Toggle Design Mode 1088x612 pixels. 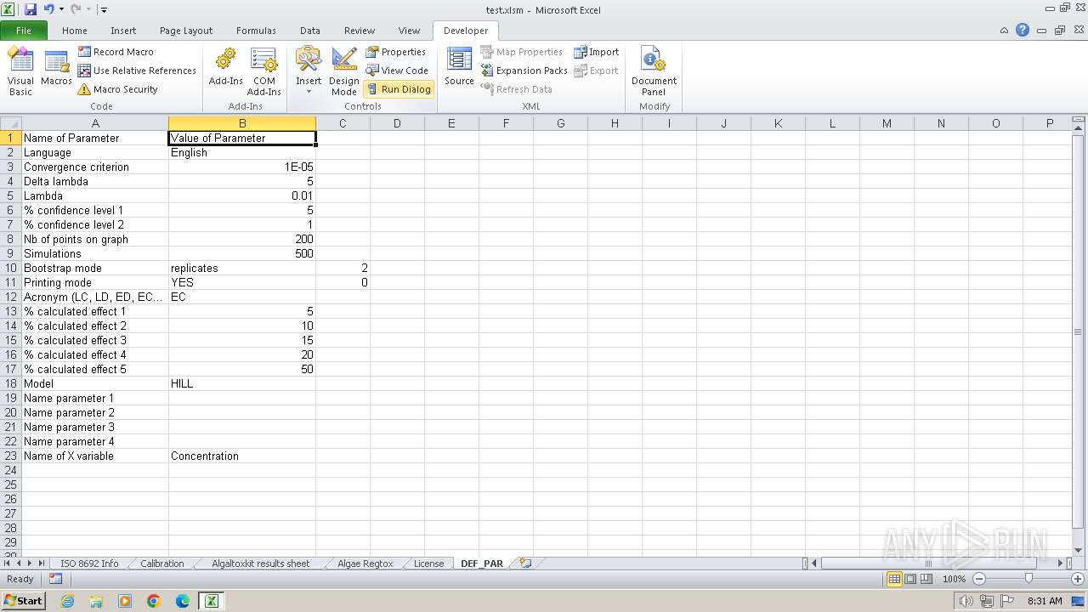[343, 71]
